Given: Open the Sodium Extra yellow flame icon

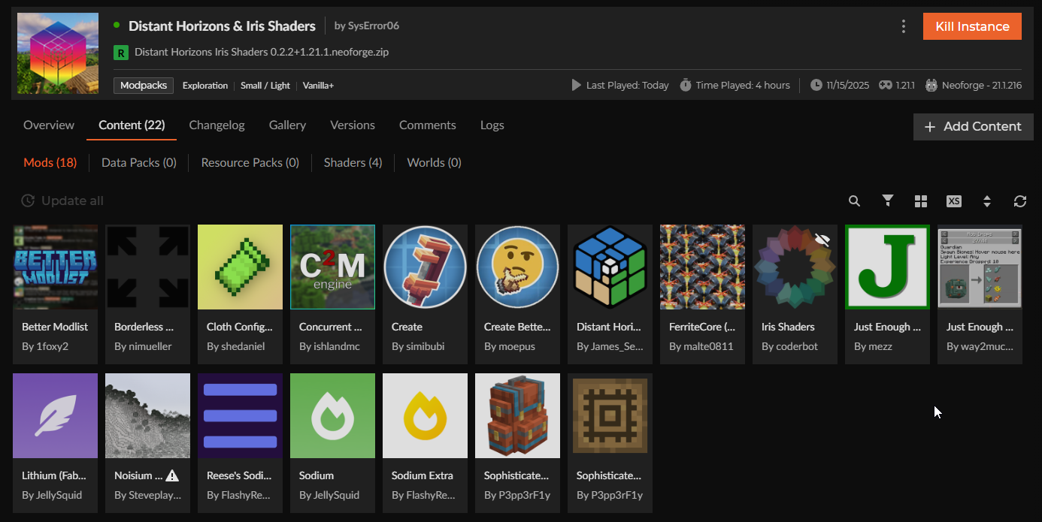Looking at the screenshot, I should pos(426,415).
